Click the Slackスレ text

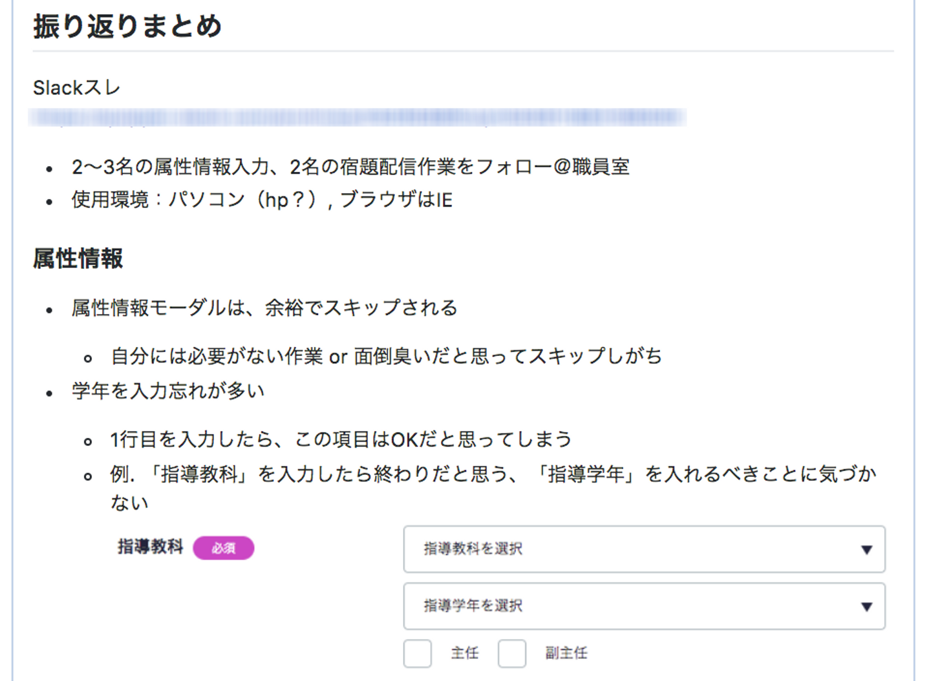76,88
